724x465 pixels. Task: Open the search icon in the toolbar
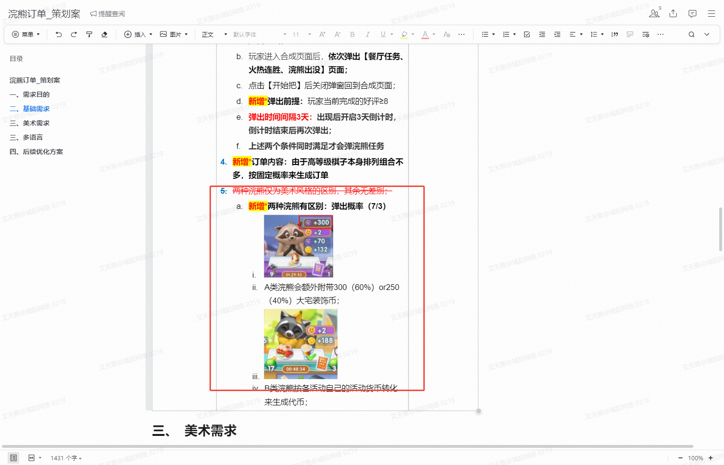point(692,34)
